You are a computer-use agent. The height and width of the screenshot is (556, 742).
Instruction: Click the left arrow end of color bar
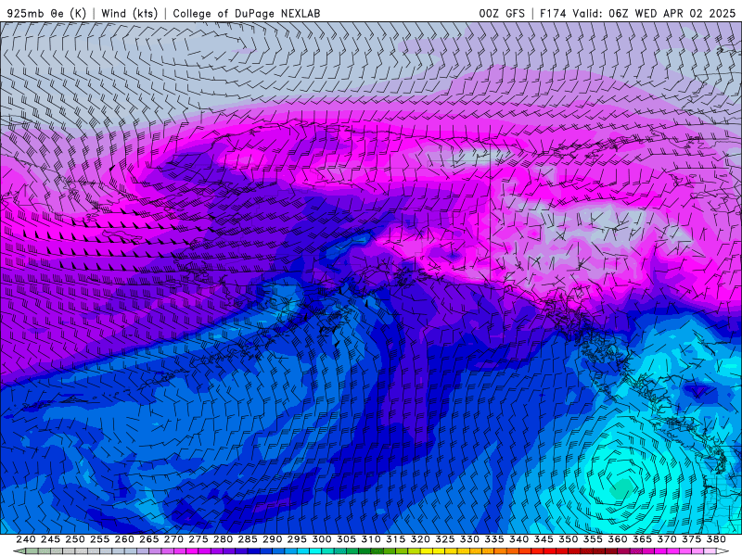click(19, 551)
